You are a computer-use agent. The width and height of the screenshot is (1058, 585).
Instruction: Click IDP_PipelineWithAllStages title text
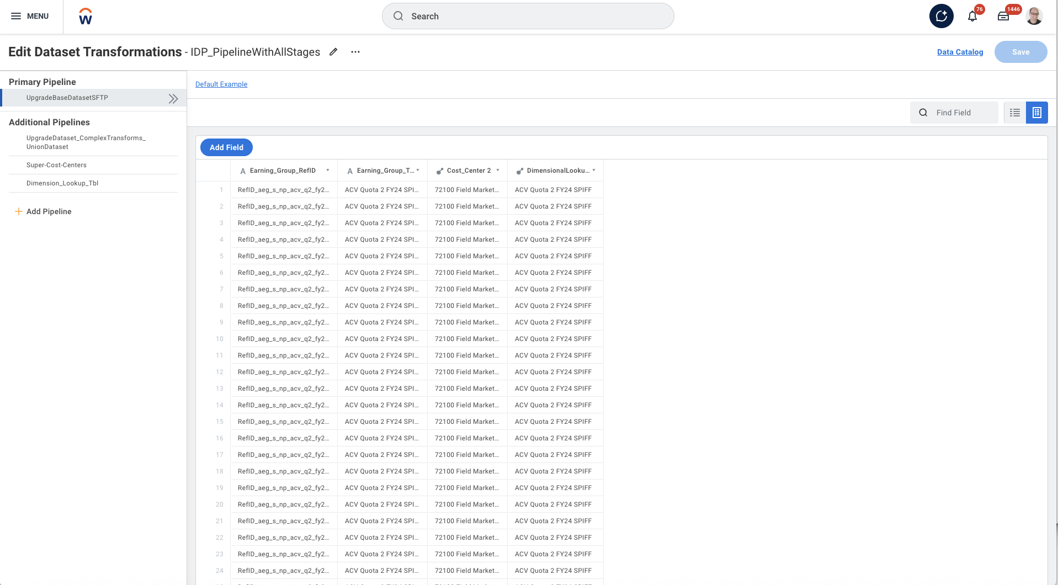click(256, 52)
